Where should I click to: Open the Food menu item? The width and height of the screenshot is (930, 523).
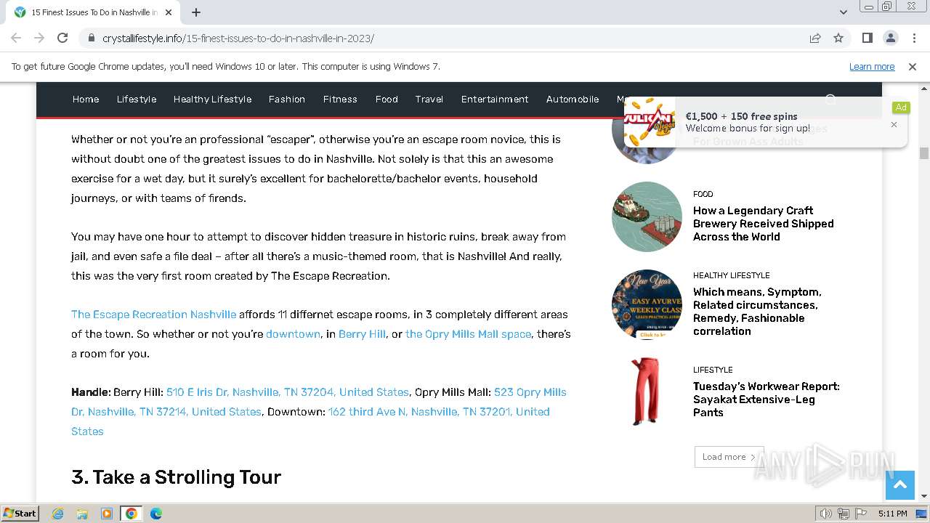pos(387,100)
